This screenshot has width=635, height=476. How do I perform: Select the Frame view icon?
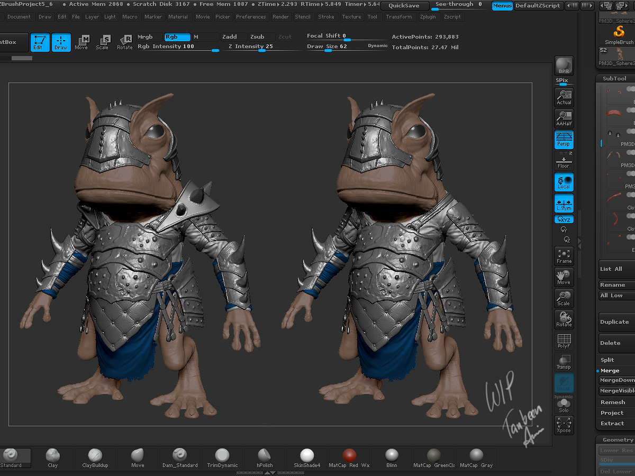564,256
